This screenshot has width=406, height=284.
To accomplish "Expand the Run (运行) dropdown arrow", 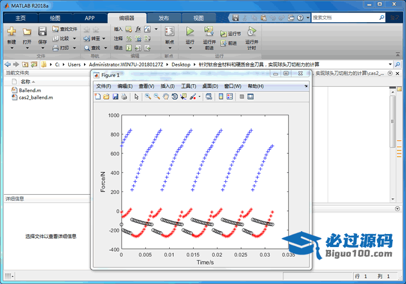I will coord(190,48).
